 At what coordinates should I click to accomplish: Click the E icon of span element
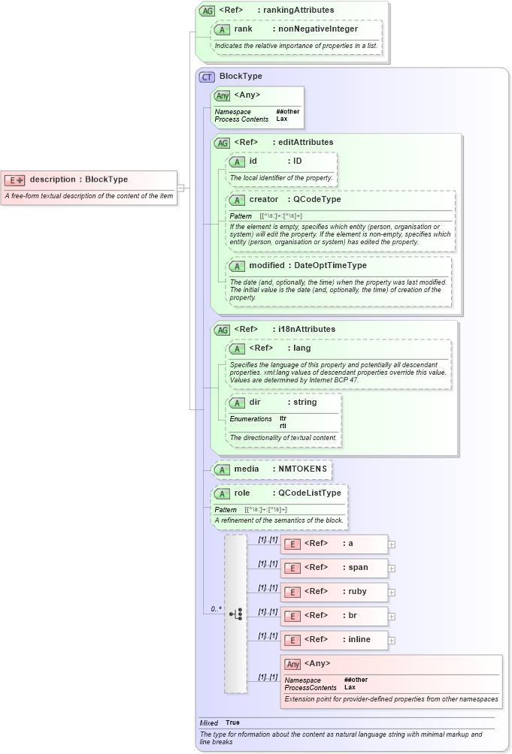coord(292,569)
